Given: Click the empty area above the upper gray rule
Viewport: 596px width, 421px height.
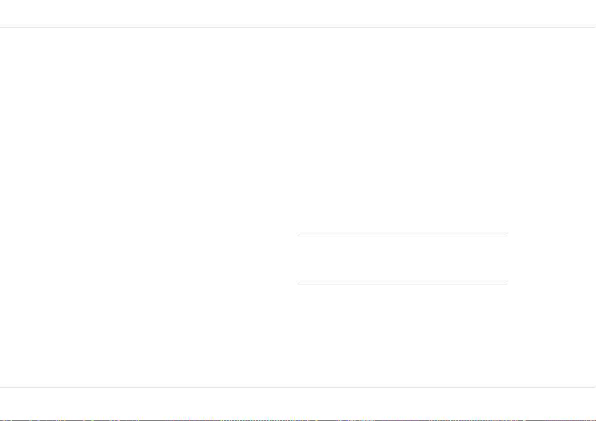Looking at the screenshot, I should (402, 131).
